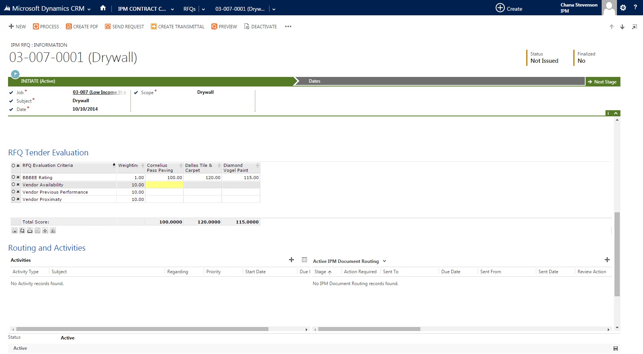Image resolution: width=643 pixels, height=354 pixels.
Task: Click the save icon at bottom right
Action: pyautogui.click(x=615, y=348)
